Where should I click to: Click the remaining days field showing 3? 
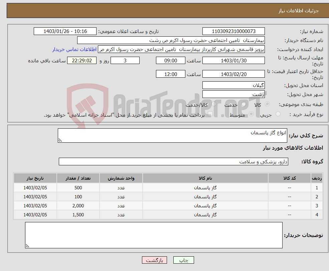click(x=125, y=61)
